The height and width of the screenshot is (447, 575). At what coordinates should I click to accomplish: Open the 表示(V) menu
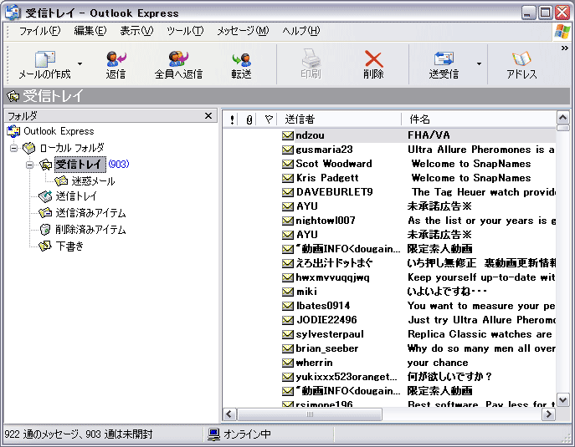136,31
